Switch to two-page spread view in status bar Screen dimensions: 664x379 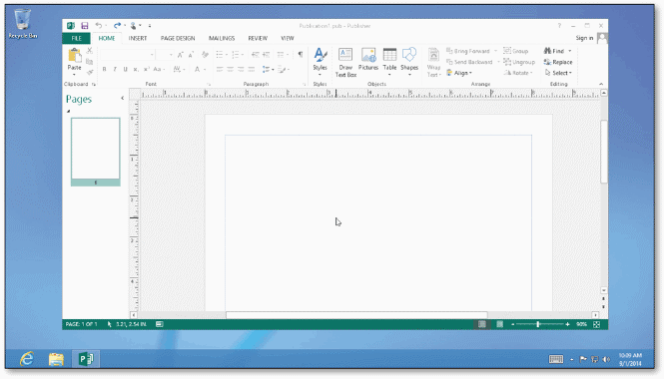coord(500,324)
